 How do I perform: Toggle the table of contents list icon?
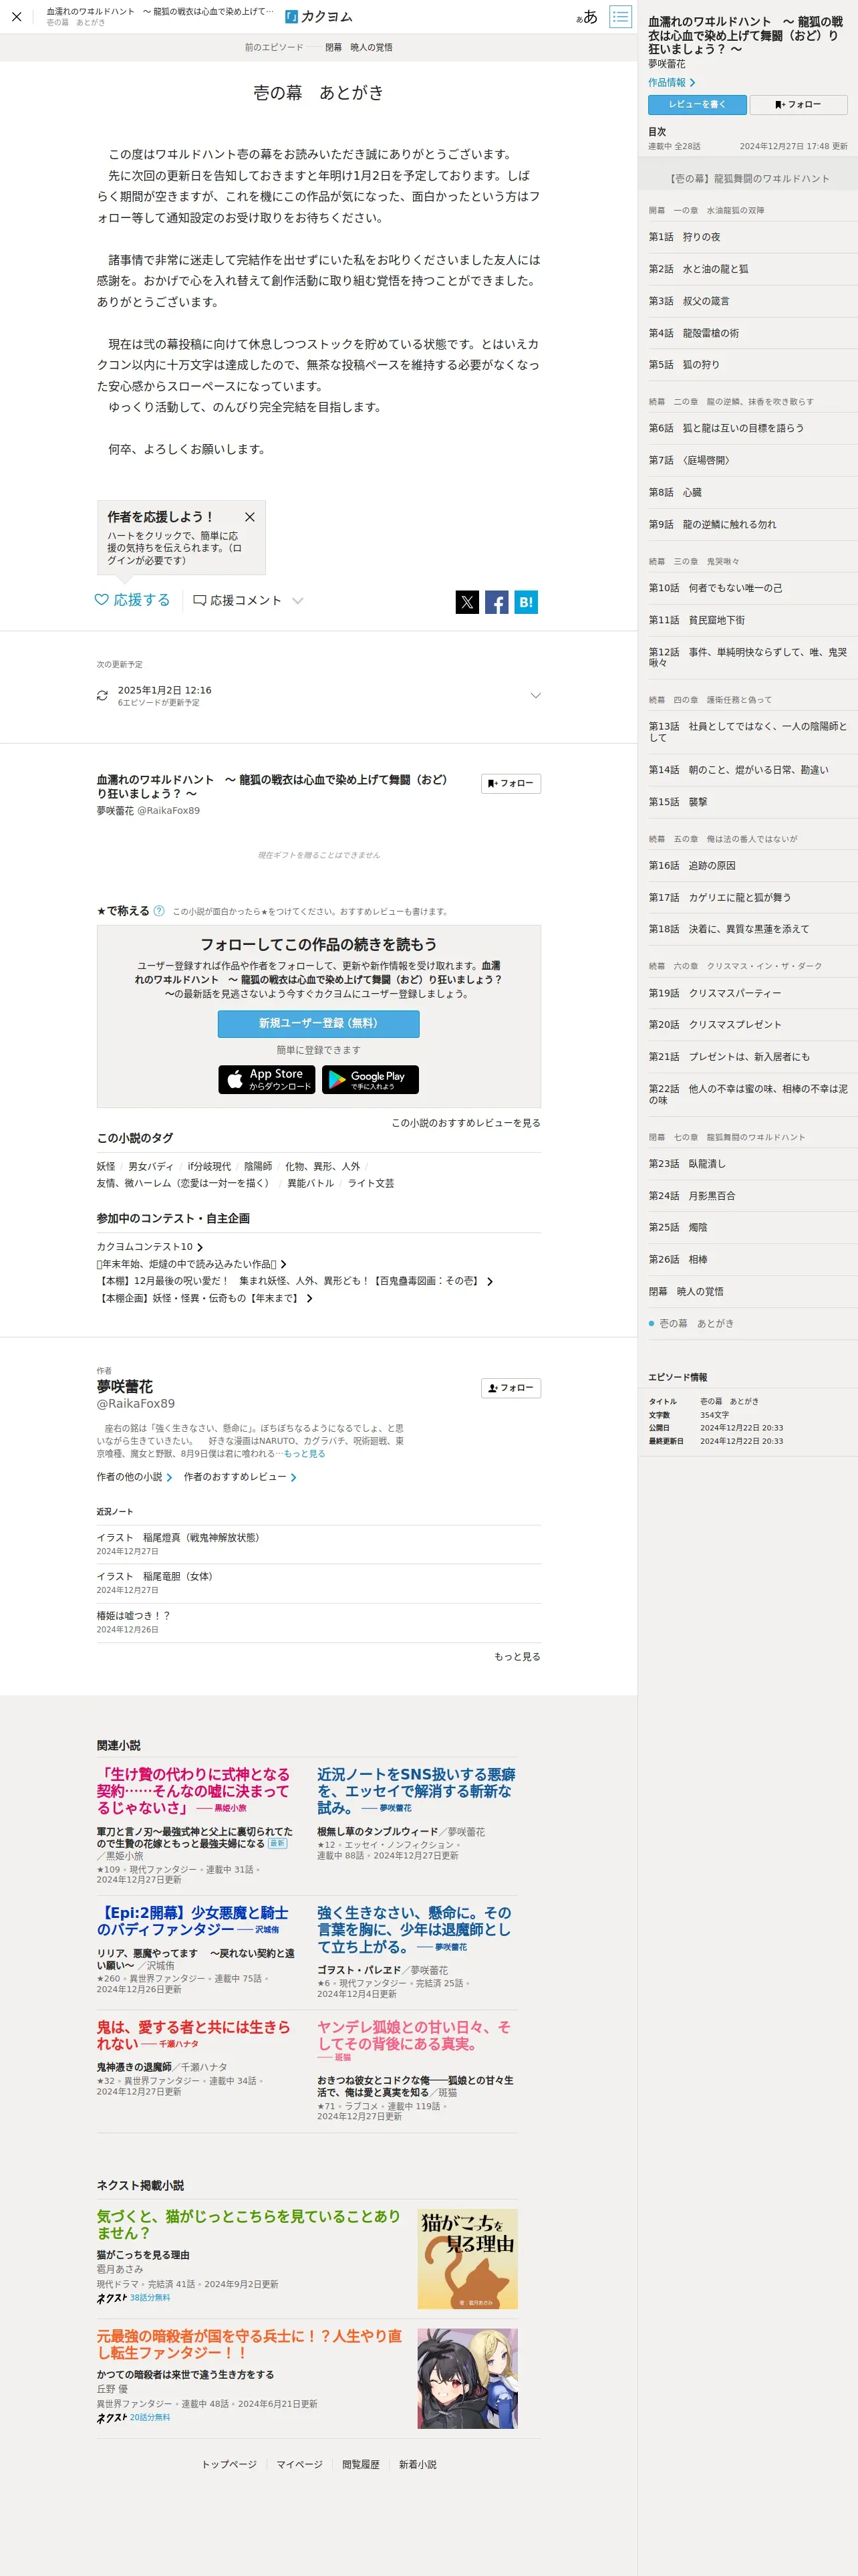point(620,17)
